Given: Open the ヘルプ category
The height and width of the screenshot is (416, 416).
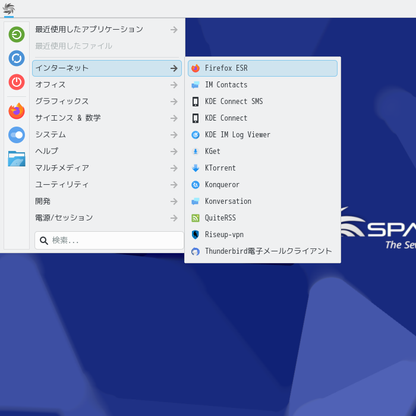Looking at the screenshot, I should coord(107,152).
